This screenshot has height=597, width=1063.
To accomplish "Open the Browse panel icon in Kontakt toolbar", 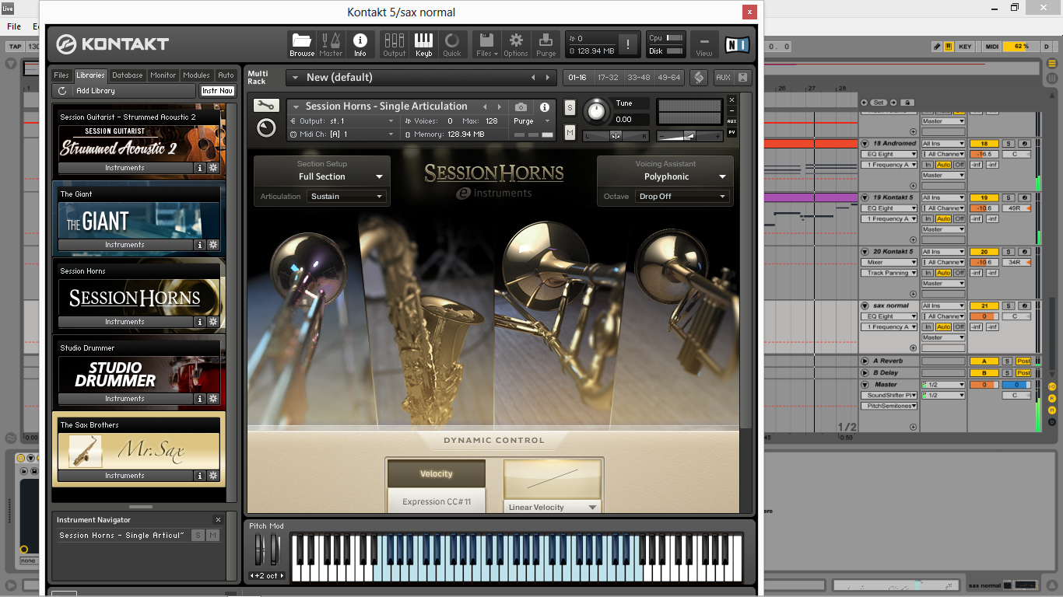I will (301, 44).
